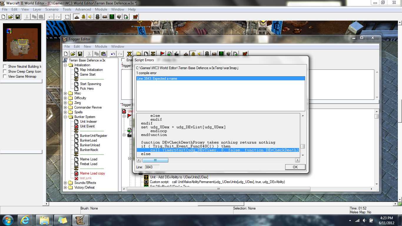Viewport: 402px width, 226px height.
Task: Click New Map icon in main toolbar
Action: [x=4, y=17]
